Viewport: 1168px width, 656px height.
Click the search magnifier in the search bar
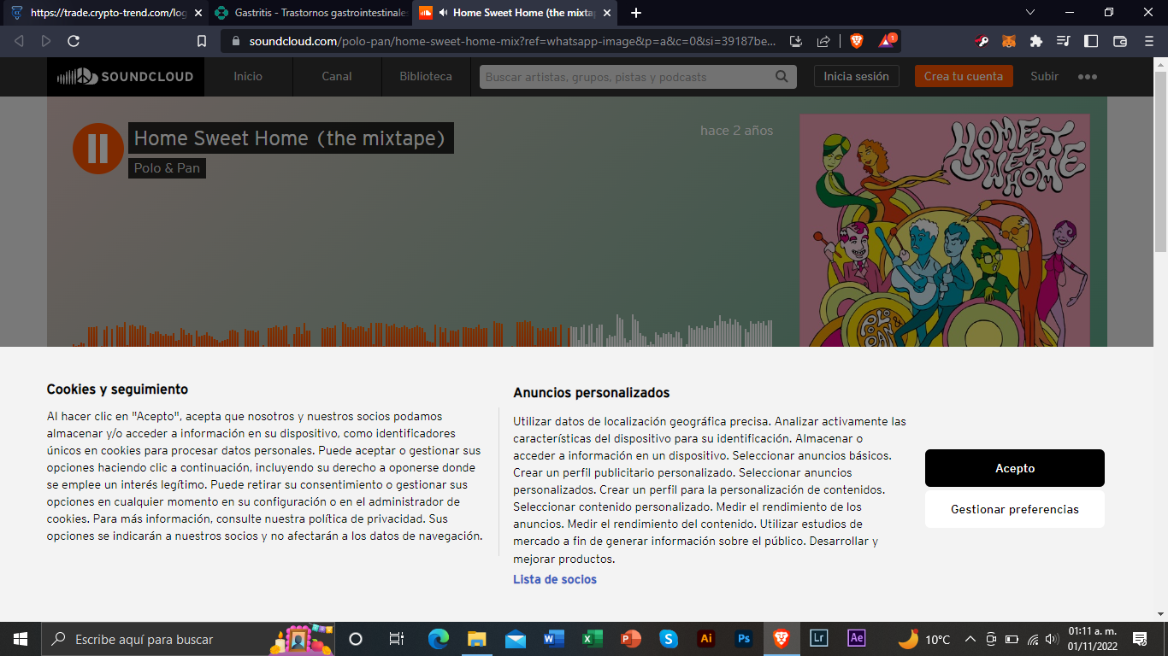coord(780,76)
